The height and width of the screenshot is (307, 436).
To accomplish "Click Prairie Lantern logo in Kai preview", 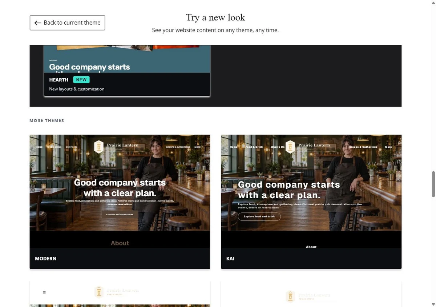I will [x=308, y=147].
